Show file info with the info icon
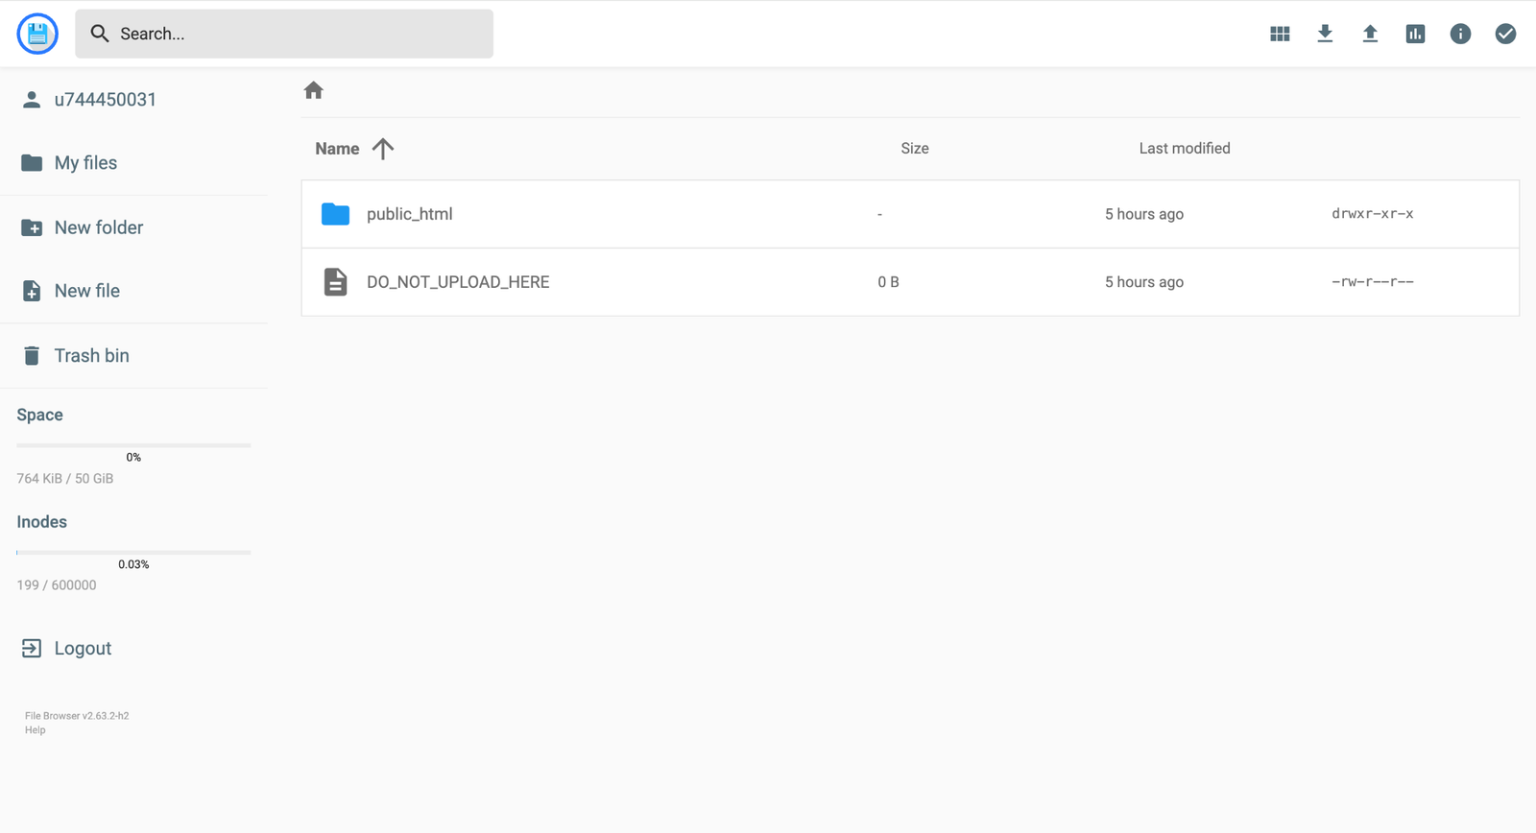This screenshot has height=833, width=1536. pyautogui.click(x=1460, y=34)
